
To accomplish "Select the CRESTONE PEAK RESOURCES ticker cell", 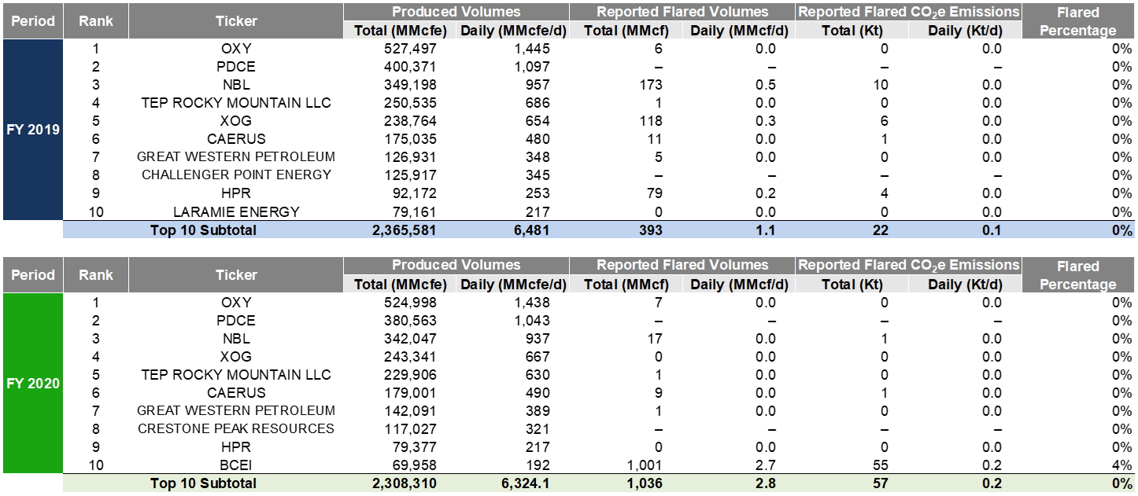I will [x=236, y=428].
